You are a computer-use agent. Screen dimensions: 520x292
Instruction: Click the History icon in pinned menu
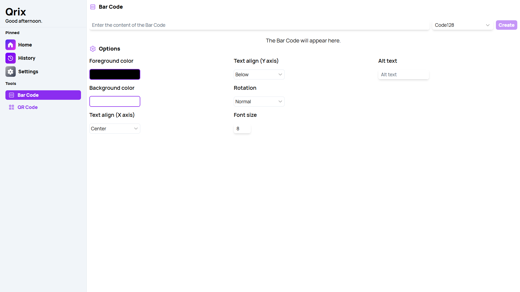coord(10,58)
